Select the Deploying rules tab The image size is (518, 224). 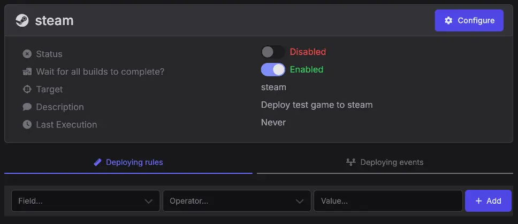tap(128, 163)
